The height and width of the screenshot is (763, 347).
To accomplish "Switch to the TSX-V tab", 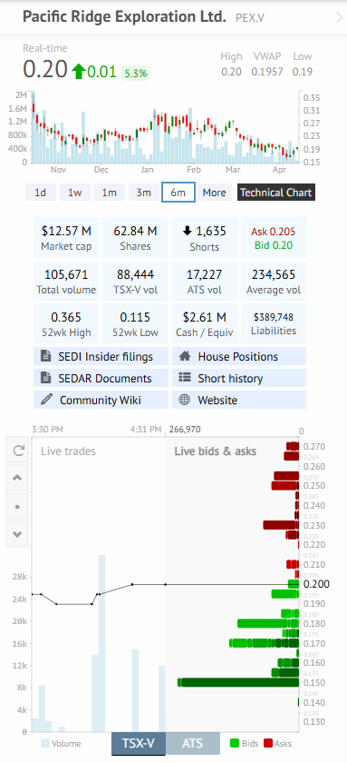I will point(139,743).
